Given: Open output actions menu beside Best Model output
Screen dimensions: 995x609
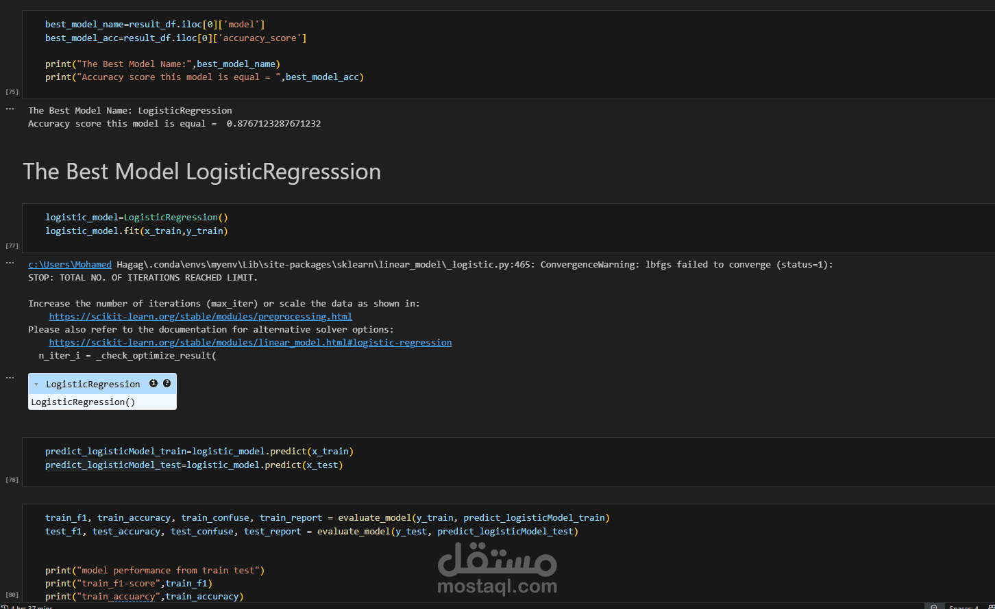Looking at the screenshot, I should [x=10, y=109].
